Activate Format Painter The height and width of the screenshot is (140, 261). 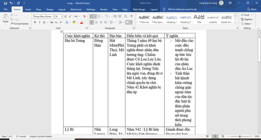pyautogui.click(x=19, y=24)
